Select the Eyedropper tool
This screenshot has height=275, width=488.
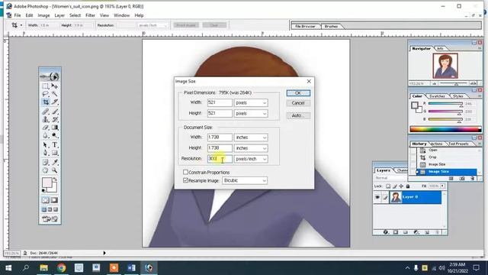click(x=54, y=162)
